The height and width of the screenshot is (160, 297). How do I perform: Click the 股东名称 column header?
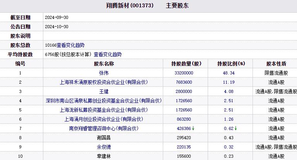click(104, 64)
